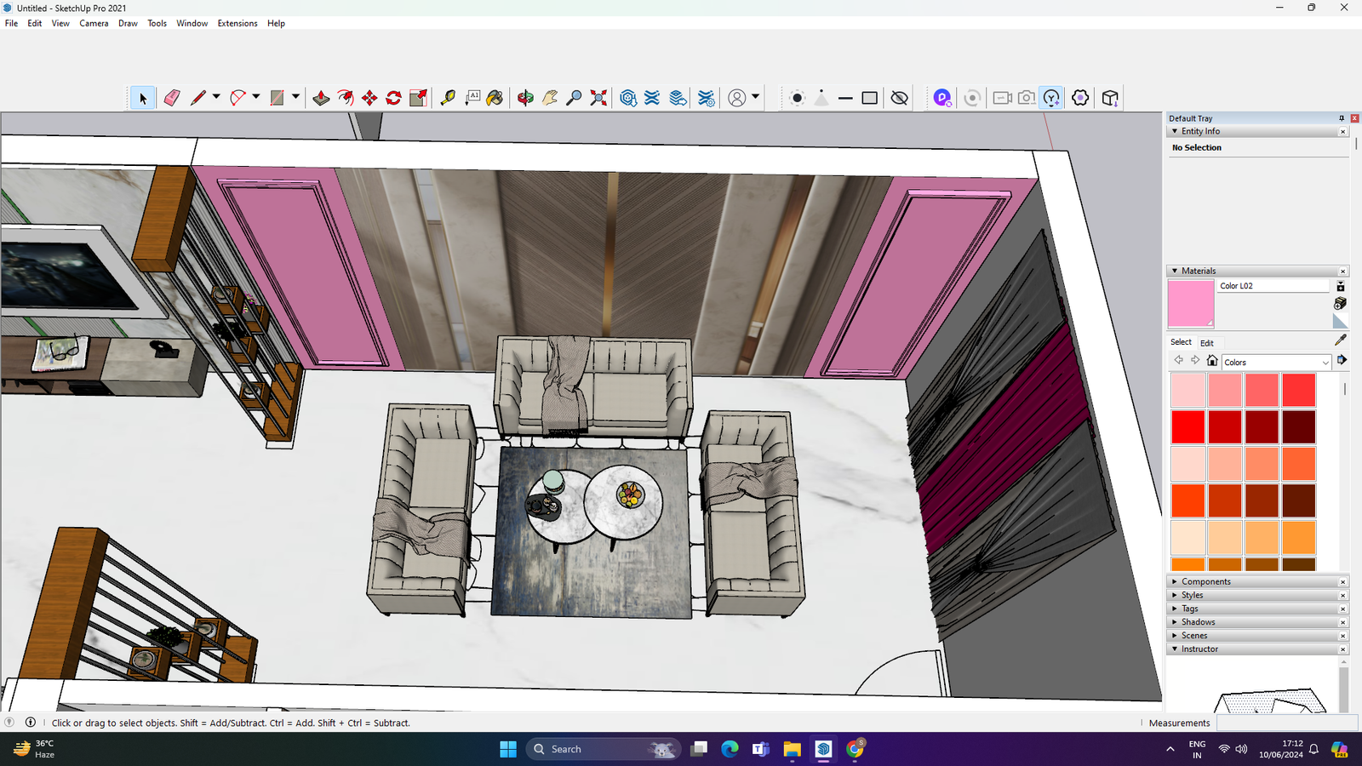Image resolution: width=1362 pixels, height=766 pixels.
Task: Select the Eraser tool
Action: pyautogui.click(x=172, y=98)
